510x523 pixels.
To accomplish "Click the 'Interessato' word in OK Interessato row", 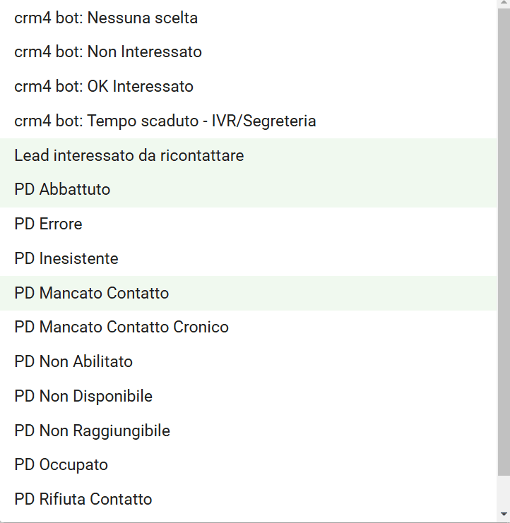I will [x=153, y=86].
